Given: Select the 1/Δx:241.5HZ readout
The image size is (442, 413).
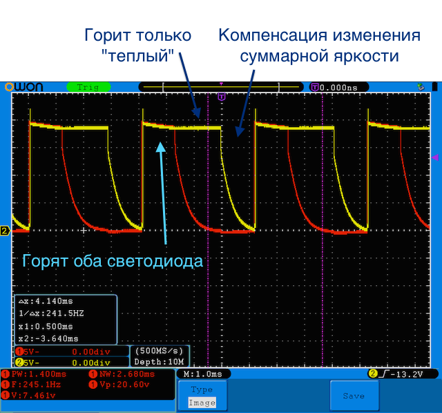Looking at the screenshot, I should point(51,314).
